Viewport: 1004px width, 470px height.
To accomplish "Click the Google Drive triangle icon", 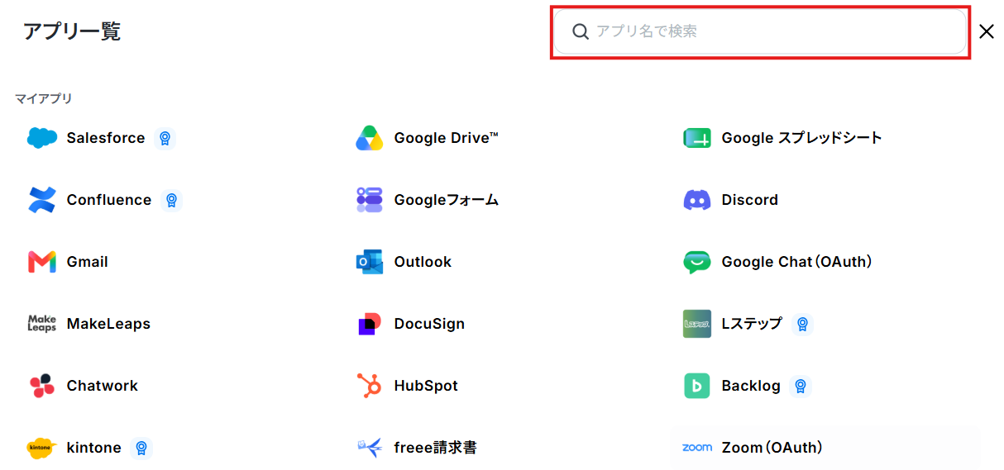I will click(x=369, y=138).
